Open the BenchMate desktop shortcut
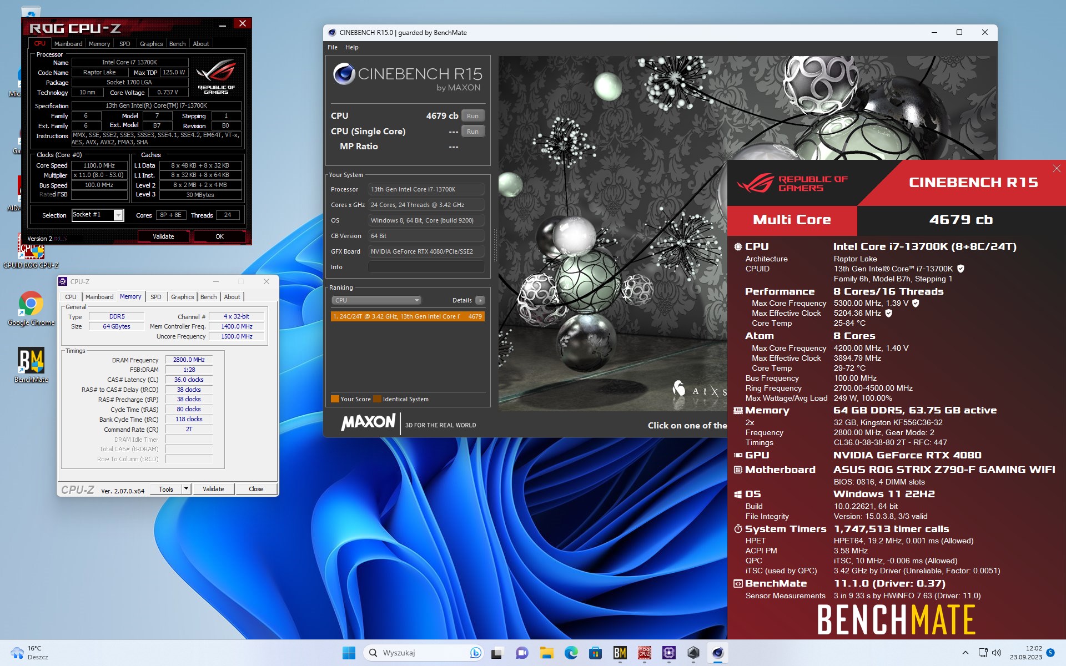The width and height of the screenshot is (1066, 666). click(31, 365)
